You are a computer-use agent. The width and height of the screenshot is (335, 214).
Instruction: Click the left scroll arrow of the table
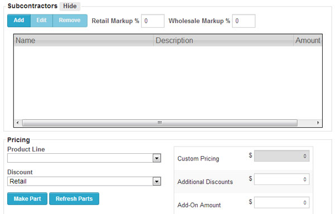click(x=18, y=123)
